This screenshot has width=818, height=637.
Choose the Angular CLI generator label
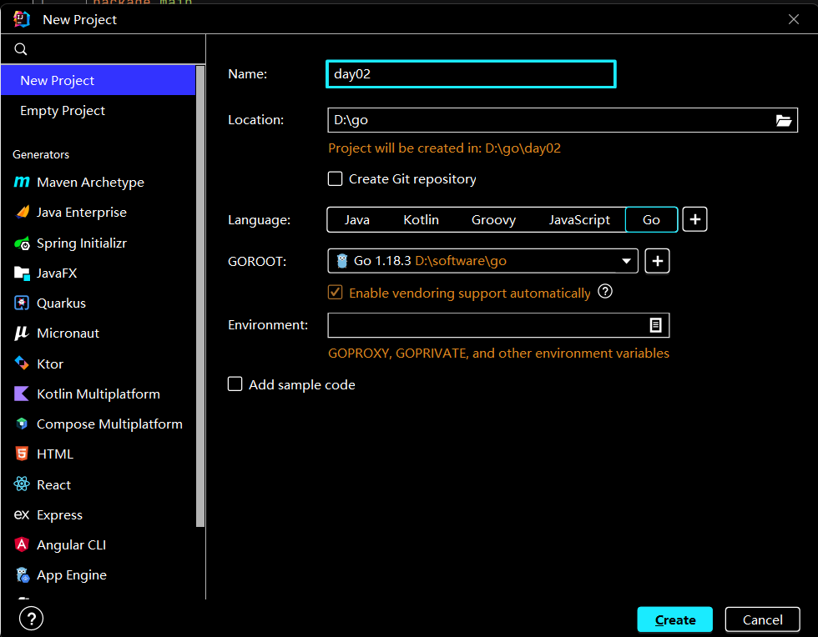pyautogui.click(x=72, y=545)
